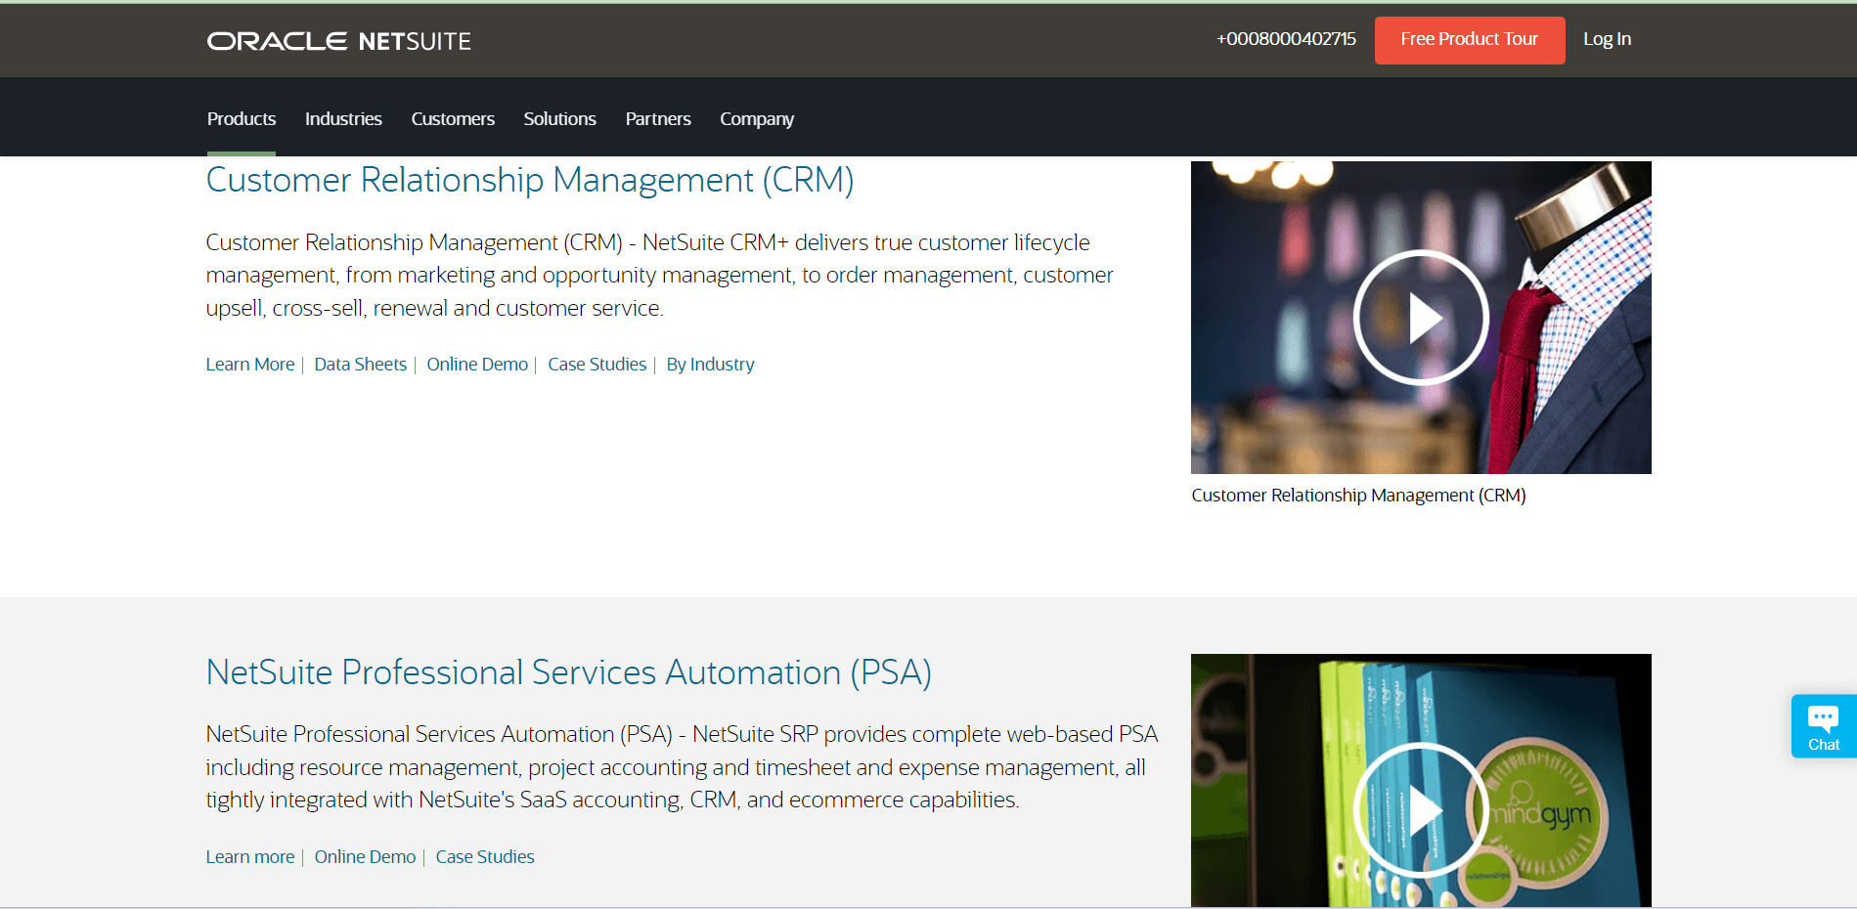Click Log In
This screenshot has width=1857, height=909.
(x=1607, y=39)
